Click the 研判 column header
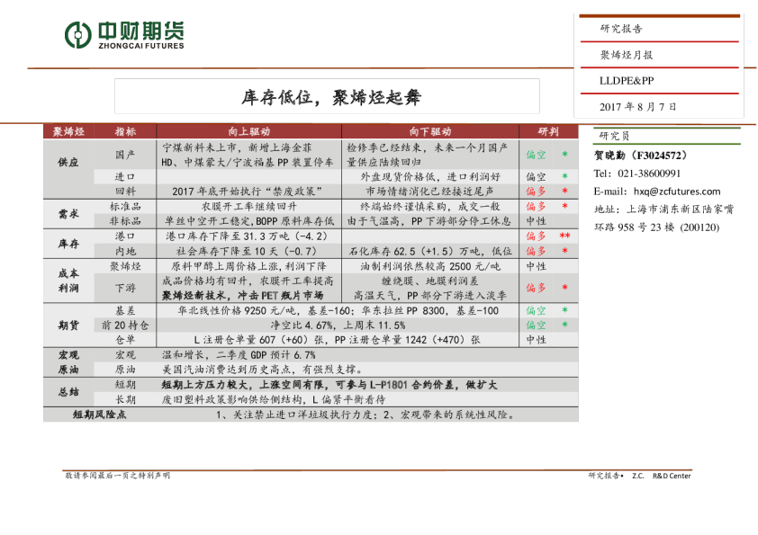758x535 pixels. (x=548, y=131)
